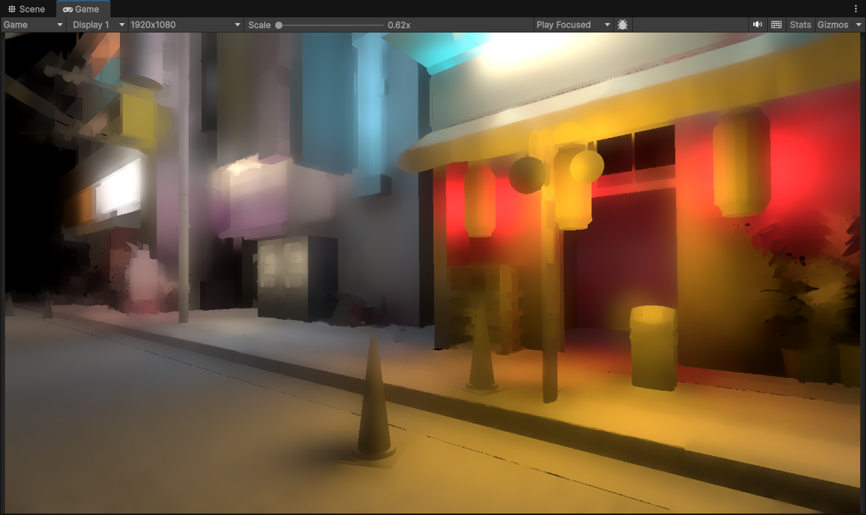This screenshot has width=866, height=515.
Task: Click the grid icon on Scene tab
Action: (x=12, y=9)
